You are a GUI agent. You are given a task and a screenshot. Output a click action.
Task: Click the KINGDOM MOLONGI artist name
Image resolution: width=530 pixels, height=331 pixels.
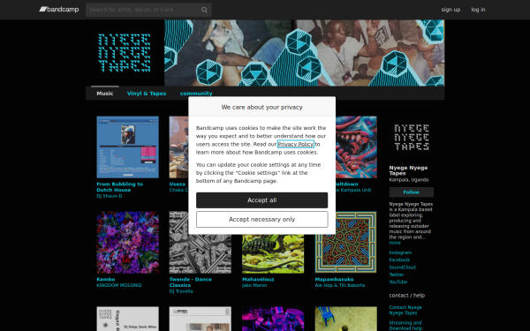119,285
